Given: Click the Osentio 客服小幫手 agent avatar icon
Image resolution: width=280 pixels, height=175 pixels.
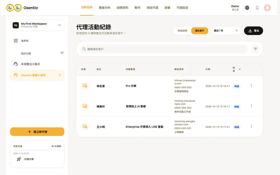Looking at the screenshot, I should click(16, 75).
